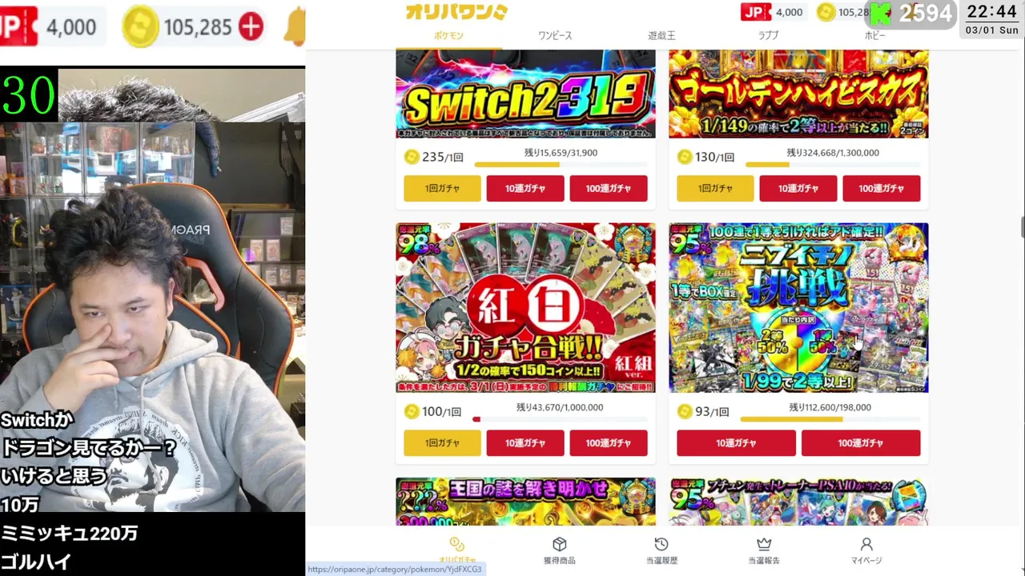Click the 22:44 clock display
Viewport: 1025px width, 576px height.
click(x=991, y=11)
